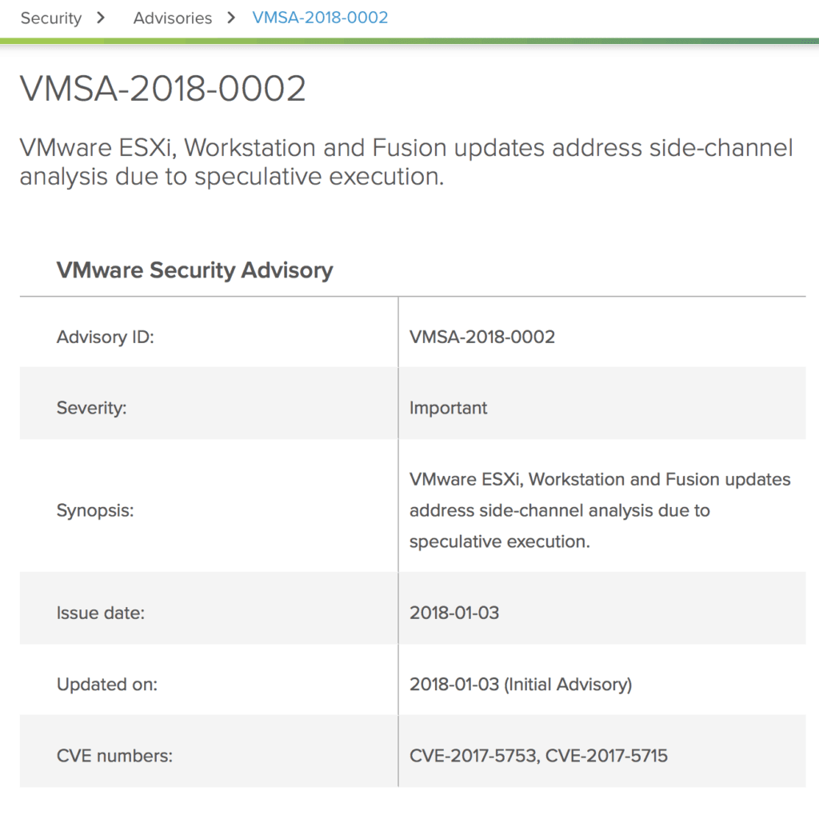Select the CVE numbers label
This screenshot has width=819, height=819.
(x=114, y=756)
